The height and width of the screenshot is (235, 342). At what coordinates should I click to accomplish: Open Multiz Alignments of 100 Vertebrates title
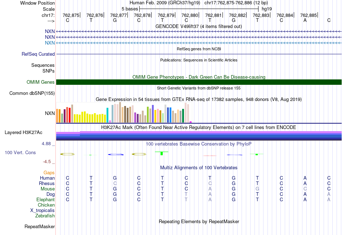199,168
